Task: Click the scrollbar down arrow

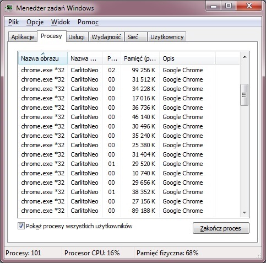Action: point(245,212)
